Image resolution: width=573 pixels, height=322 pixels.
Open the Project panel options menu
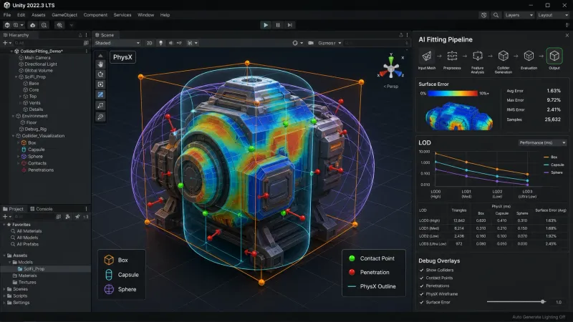(86, 209)
